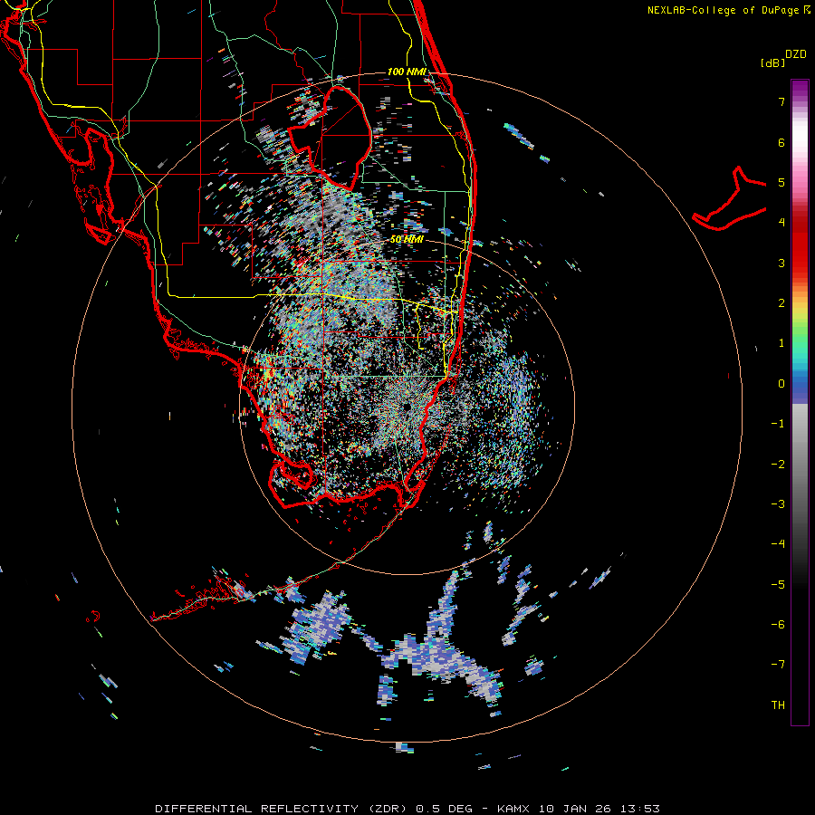Click the 50 NMI range ring label
The height and width of the screenshot is (815, 815).
click(407, 239)
